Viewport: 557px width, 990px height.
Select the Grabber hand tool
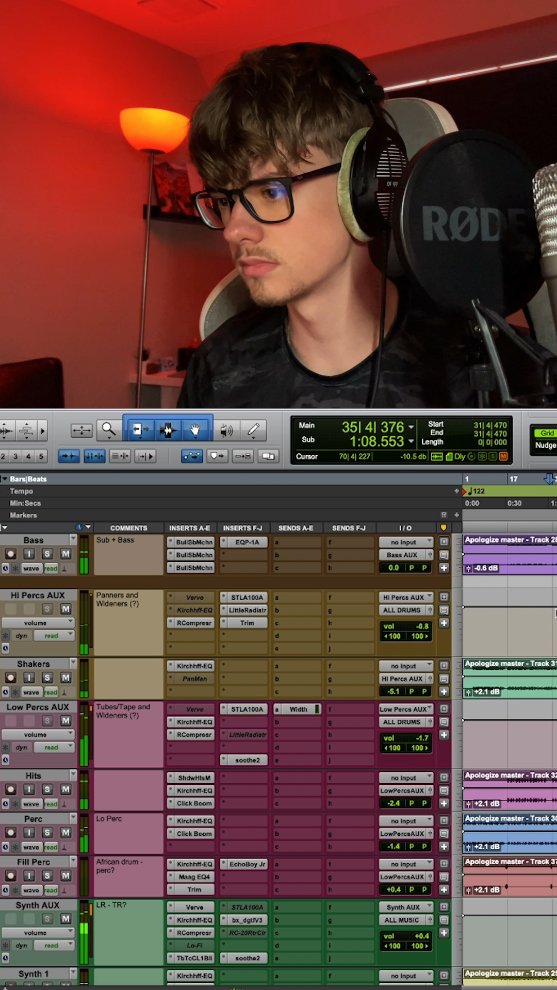[195, 430]
